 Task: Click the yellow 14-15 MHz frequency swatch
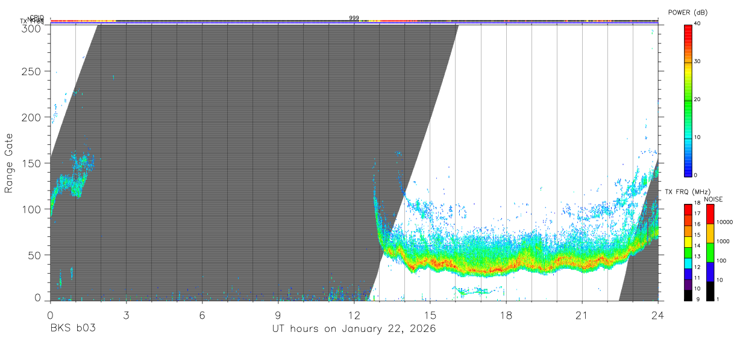click(688, 242)
